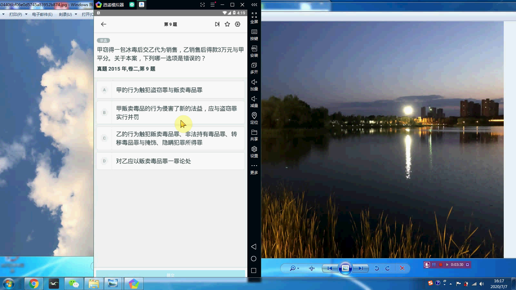Open location (定位) tool

pyautogui.click(x=254, y=119)
